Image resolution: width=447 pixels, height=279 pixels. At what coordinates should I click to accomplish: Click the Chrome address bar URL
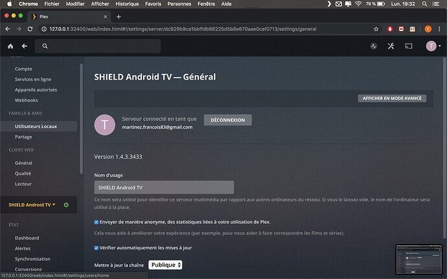pos(183,28)
